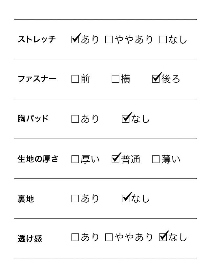The width and height of the screenshot is (210, 280).
Task: Check 生地の厚さ 薄い checkbox
Action: [x=156, y=159]
